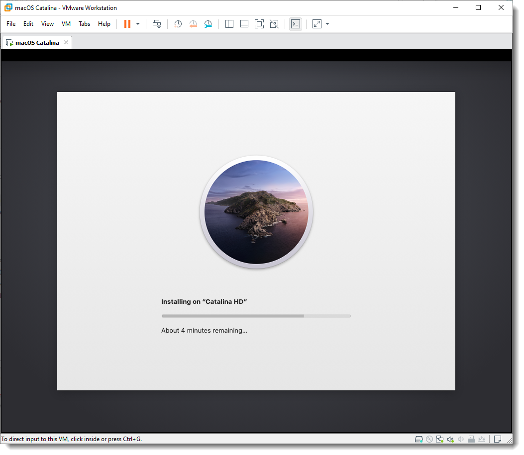Enter full screen mode icon

[x=259, y=24]
